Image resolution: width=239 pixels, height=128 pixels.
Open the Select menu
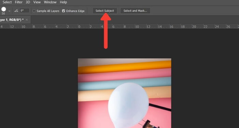7,2
